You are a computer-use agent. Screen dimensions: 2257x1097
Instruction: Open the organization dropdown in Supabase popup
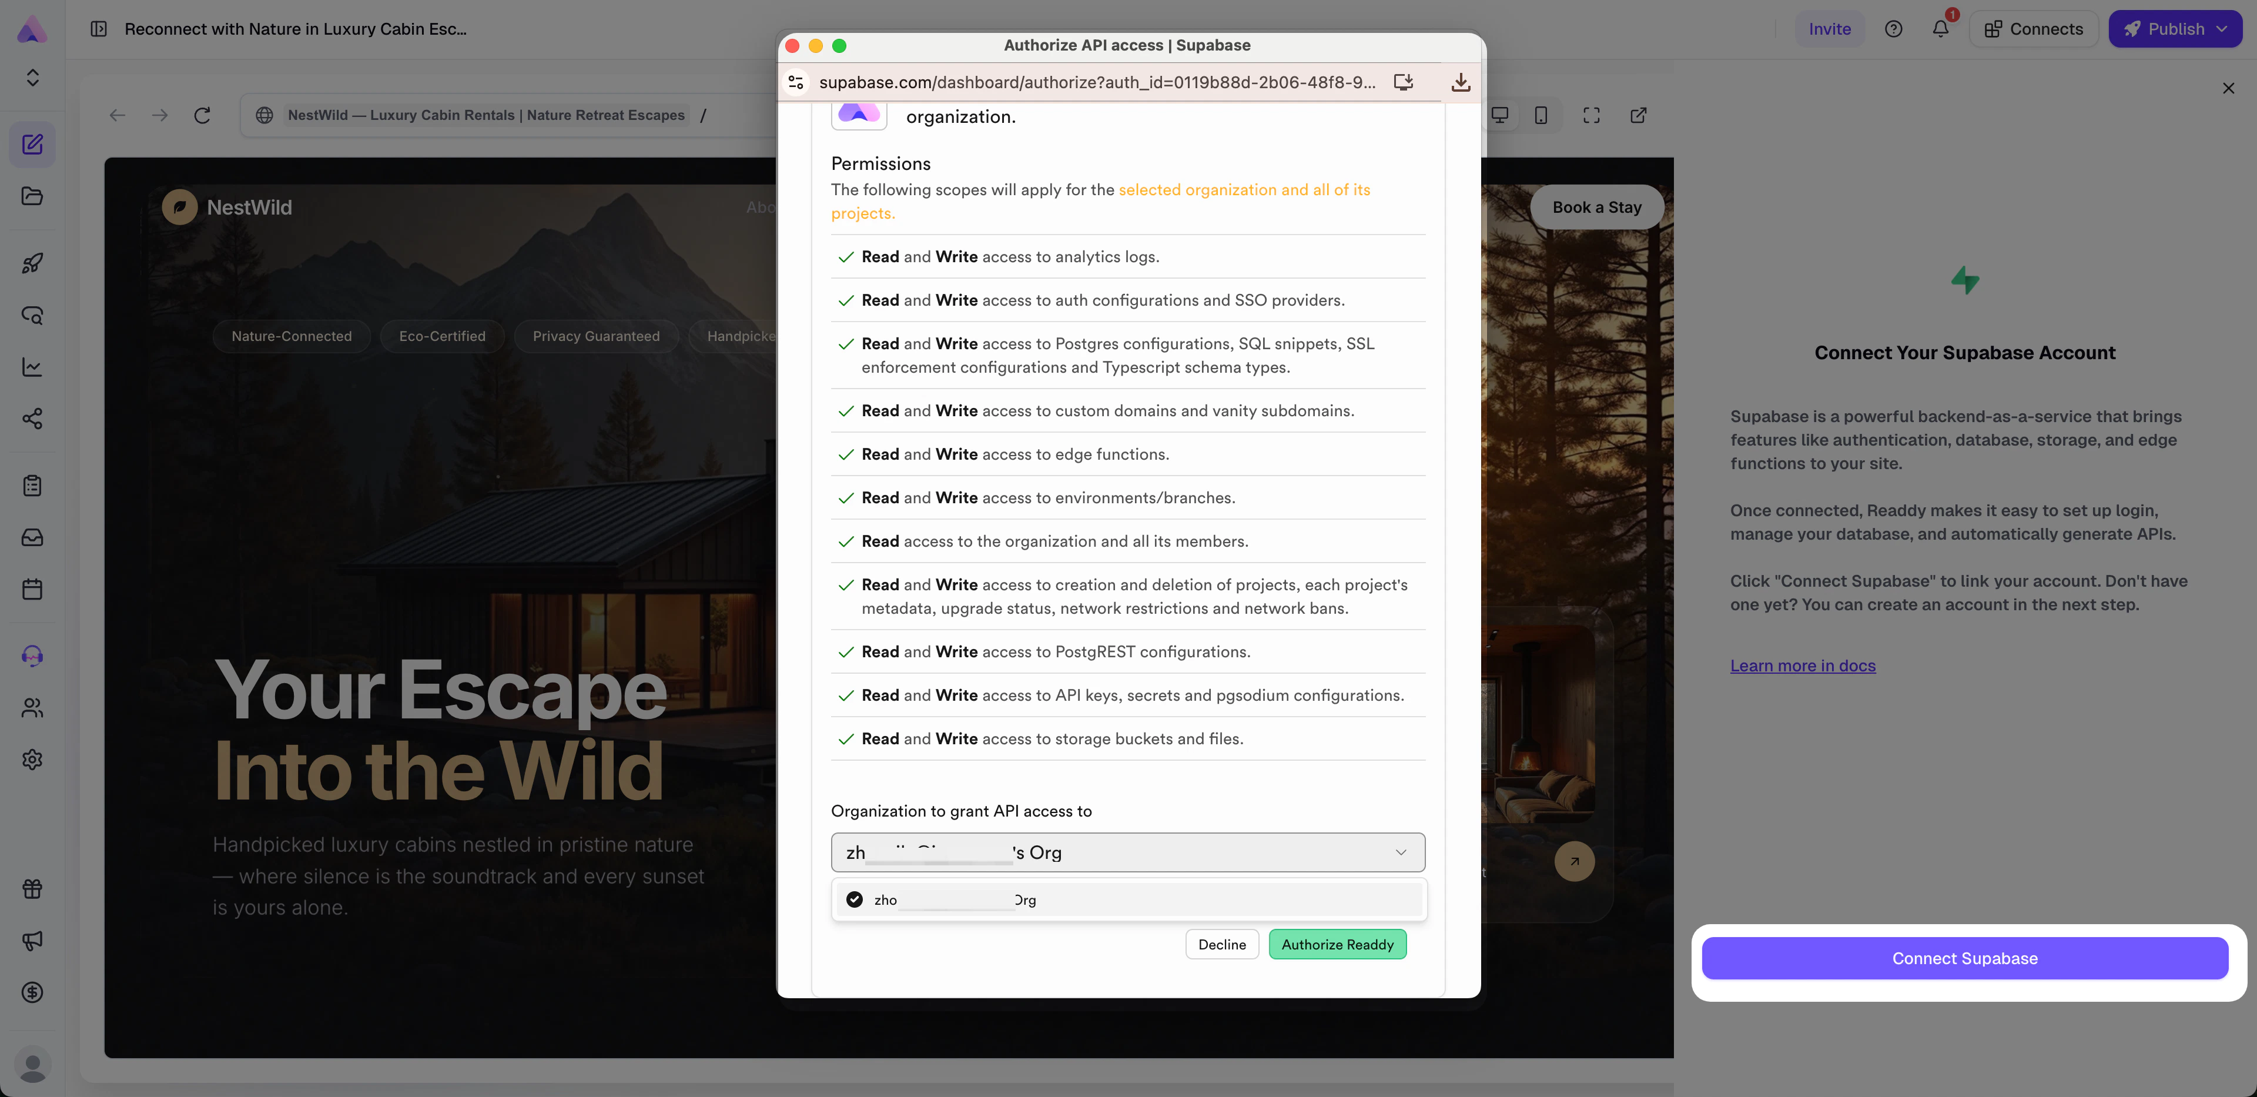tap(1128, 852)
